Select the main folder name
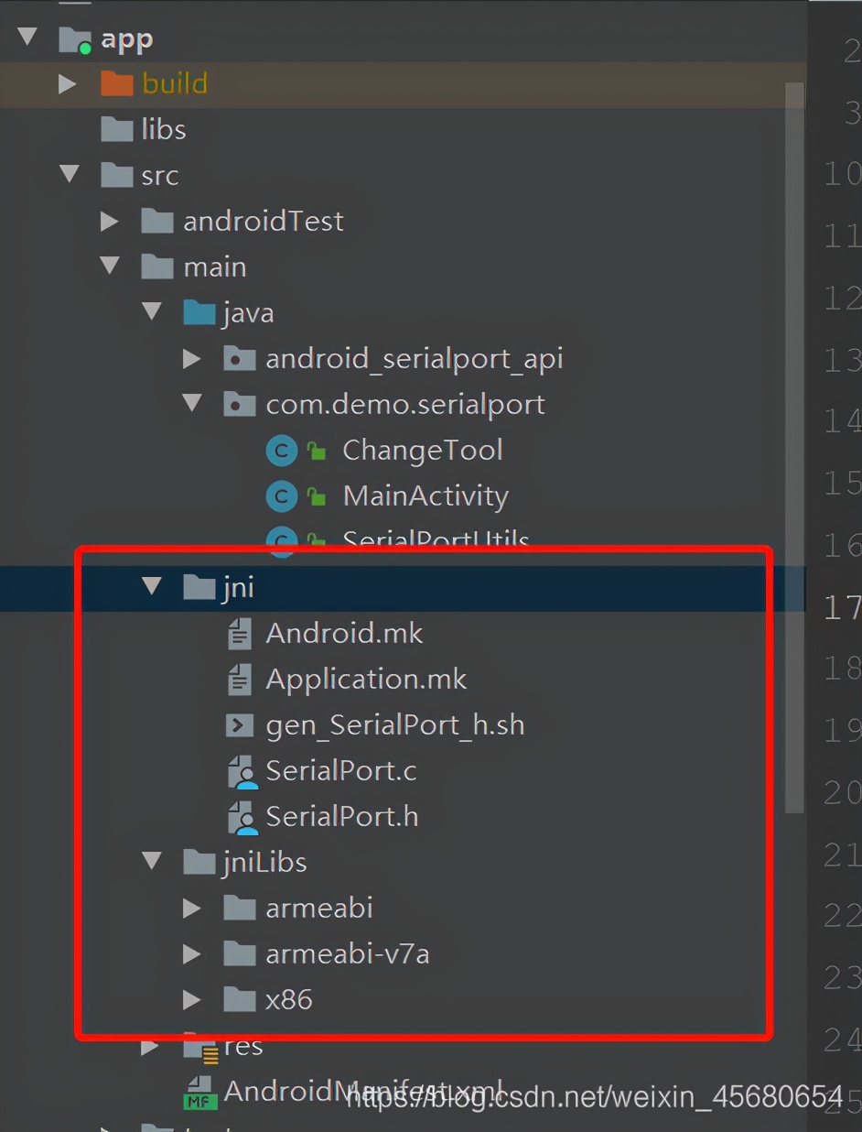The width and height of the screenshot is (862, 1132). click(x=215, y=267)
